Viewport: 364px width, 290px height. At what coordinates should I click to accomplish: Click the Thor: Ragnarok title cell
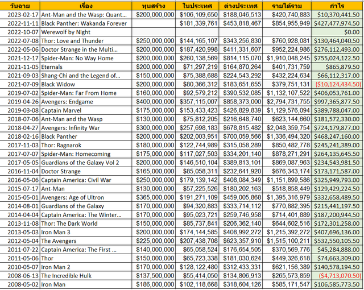[86, 145]
